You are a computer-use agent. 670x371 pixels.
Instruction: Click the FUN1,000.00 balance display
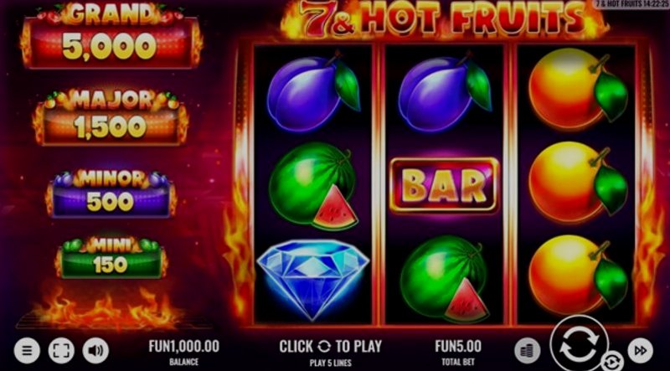tap(183, 346)
